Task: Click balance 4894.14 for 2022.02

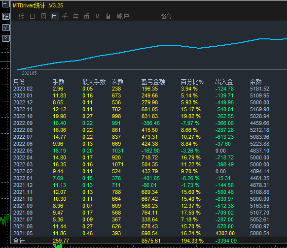Action: click(x=260, y=171)
